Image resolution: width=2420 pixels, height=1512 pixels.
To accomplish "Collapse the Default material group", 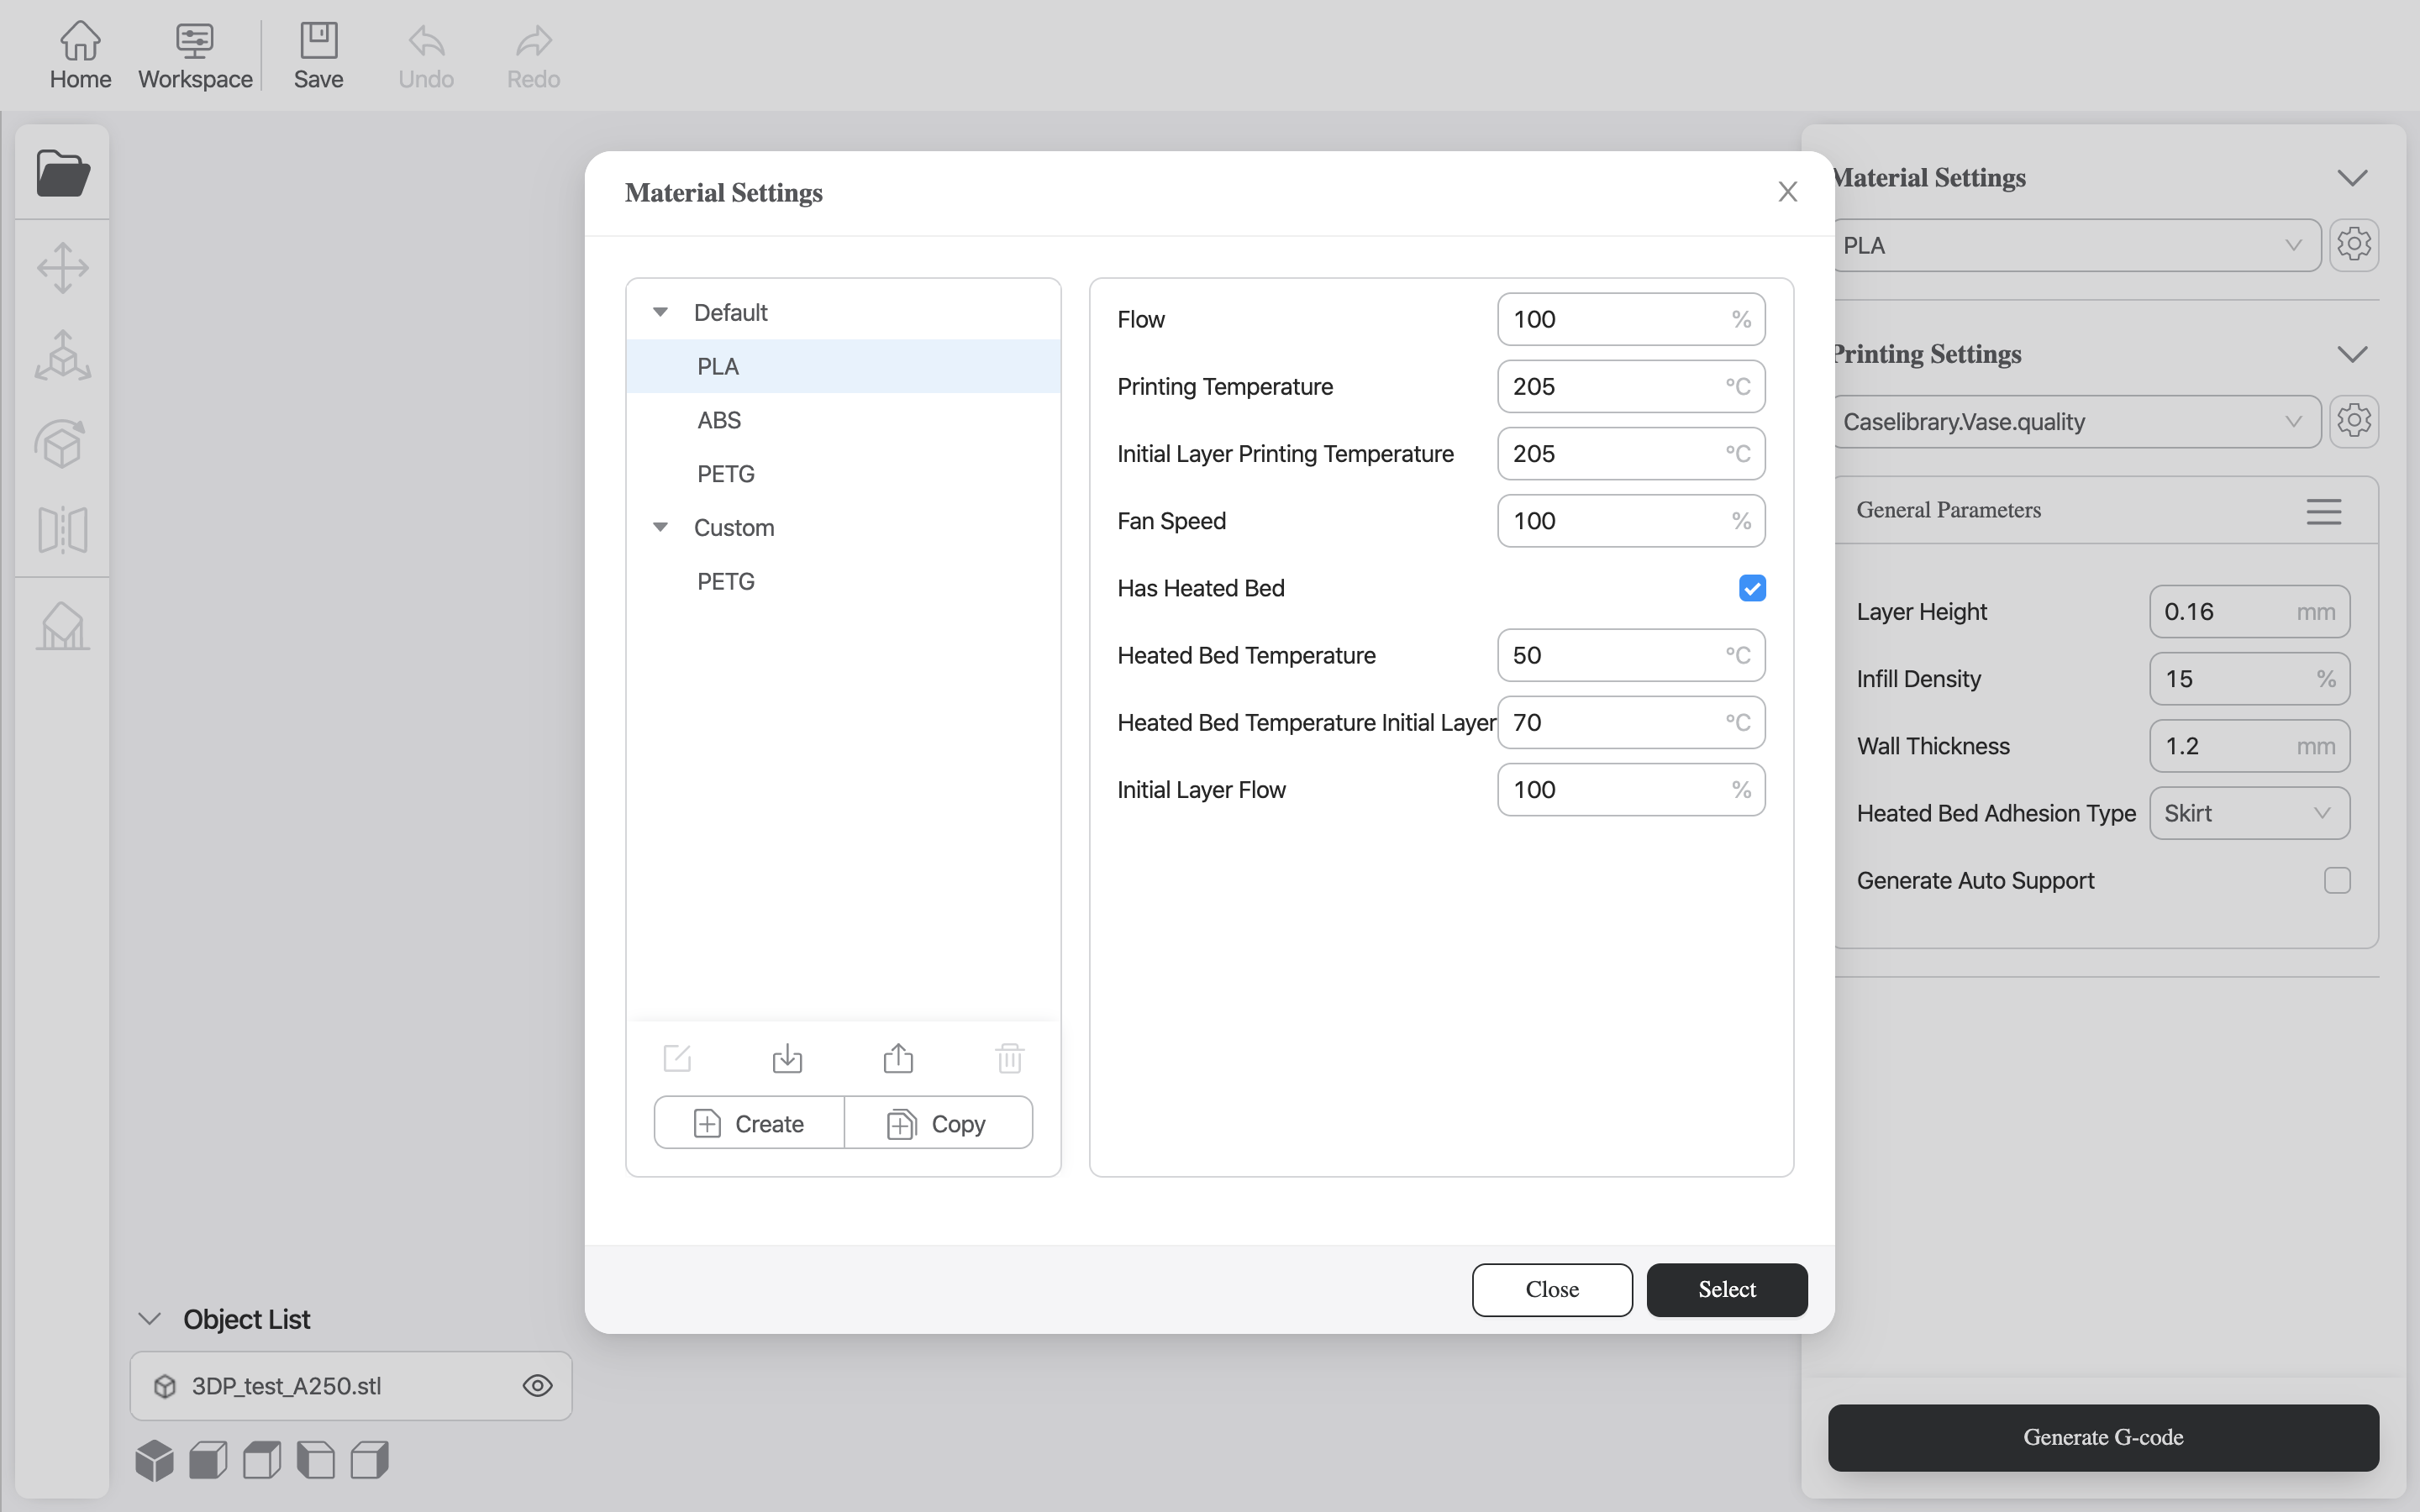I will click(660, 312).
